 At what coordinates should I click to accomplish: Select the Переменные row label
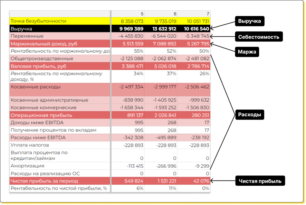pyautogui.click(x=27, y=36)
